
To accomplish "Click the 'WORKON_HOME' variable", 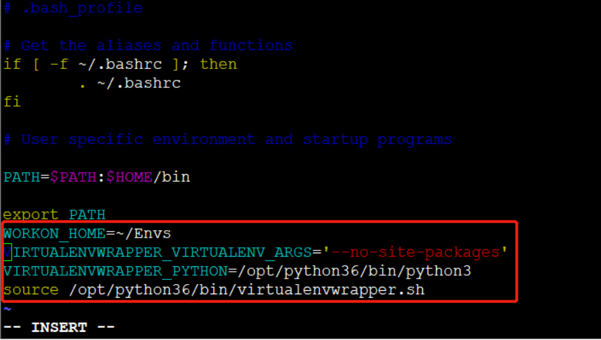I will [x=54, y=233].
